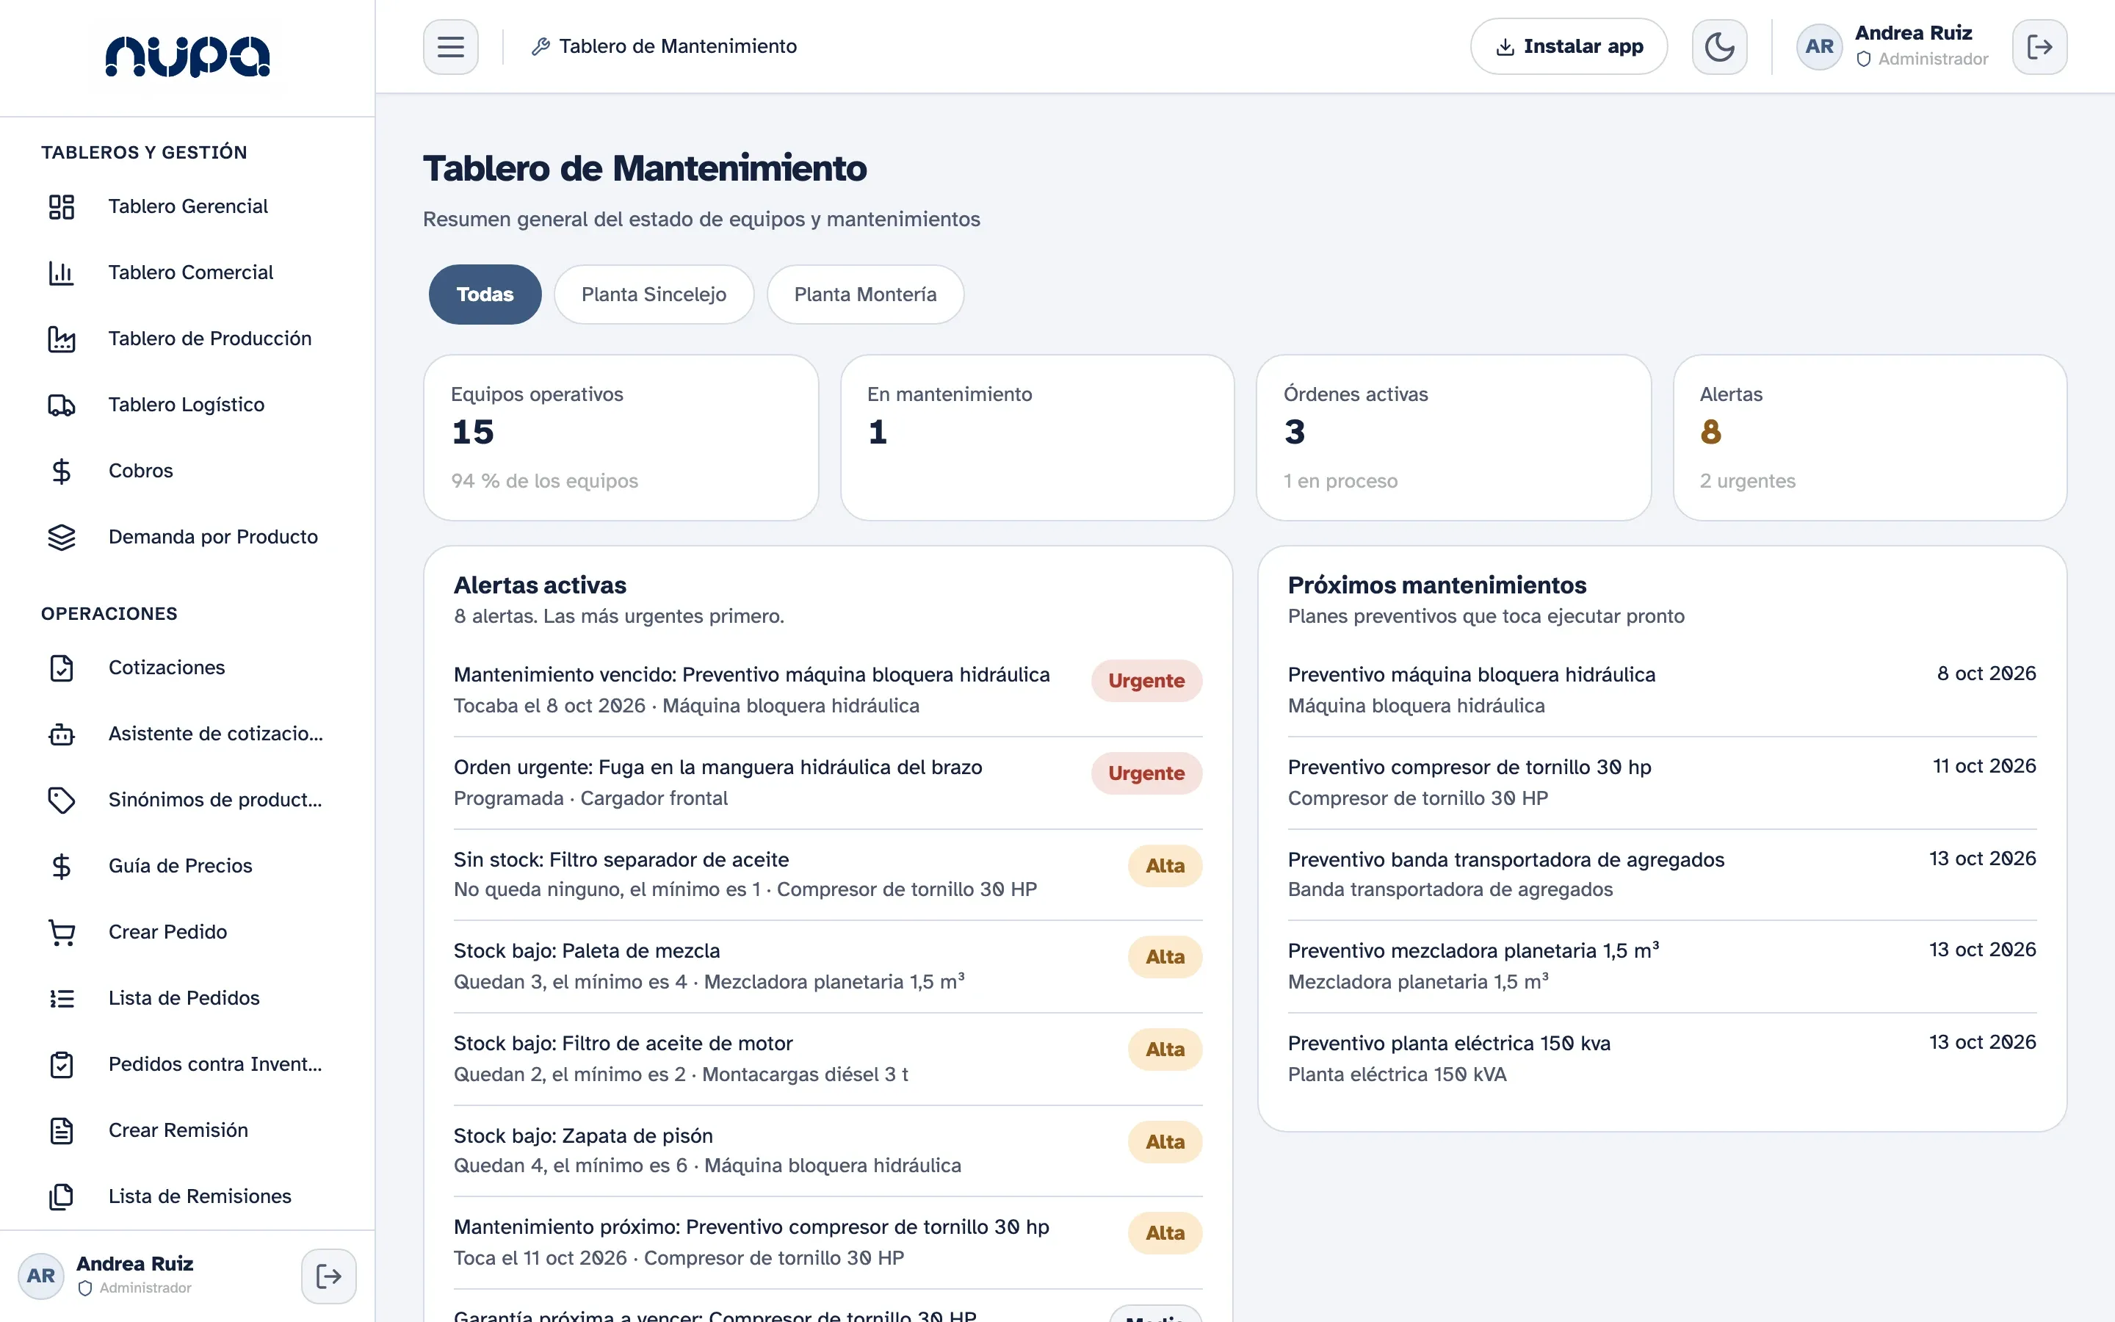Click the Tablero de Producción factory icon
Screen dimensions: 2115x1322
click(x=61, y=339)
